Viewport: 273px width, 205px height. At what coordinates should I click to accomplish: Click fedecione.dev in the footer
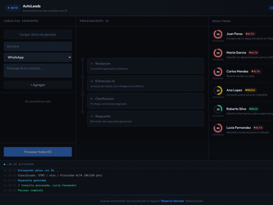194,201
